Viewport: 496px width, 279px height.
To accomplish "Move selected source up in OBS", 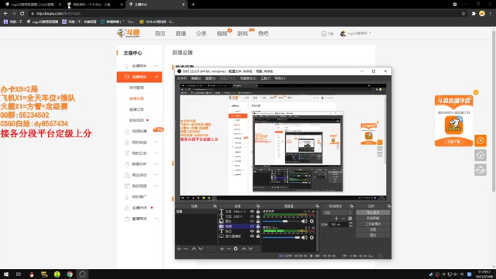I will [244, 249].
